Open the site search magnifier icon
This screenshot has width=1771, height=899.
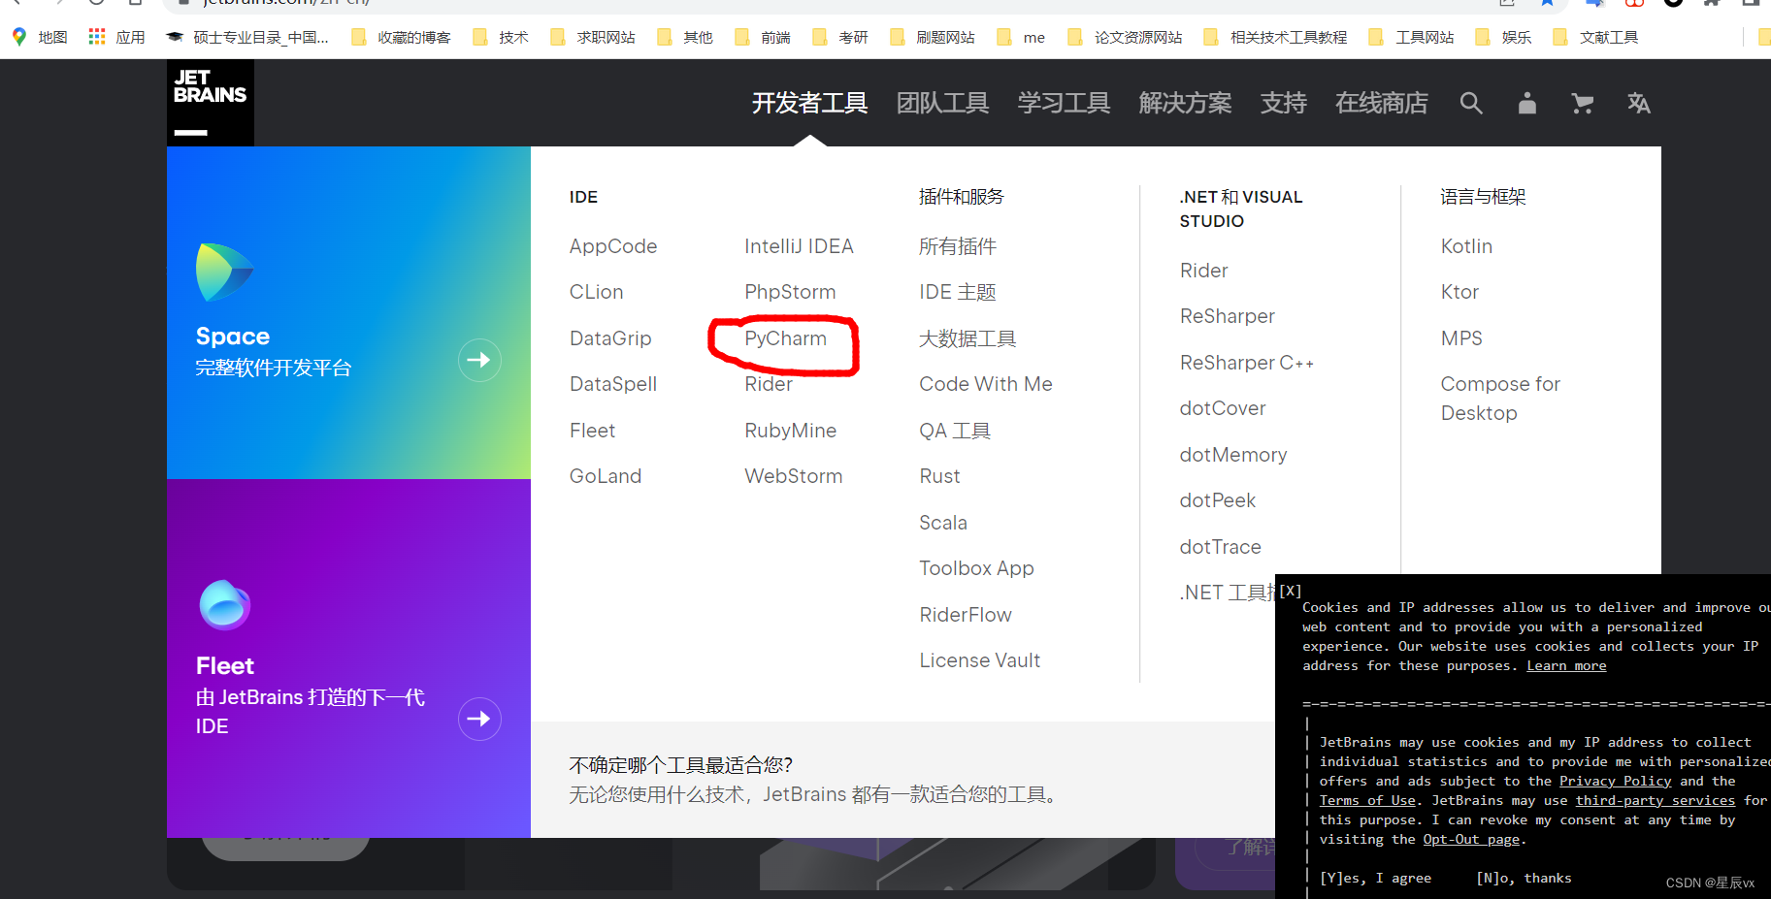1470,104
